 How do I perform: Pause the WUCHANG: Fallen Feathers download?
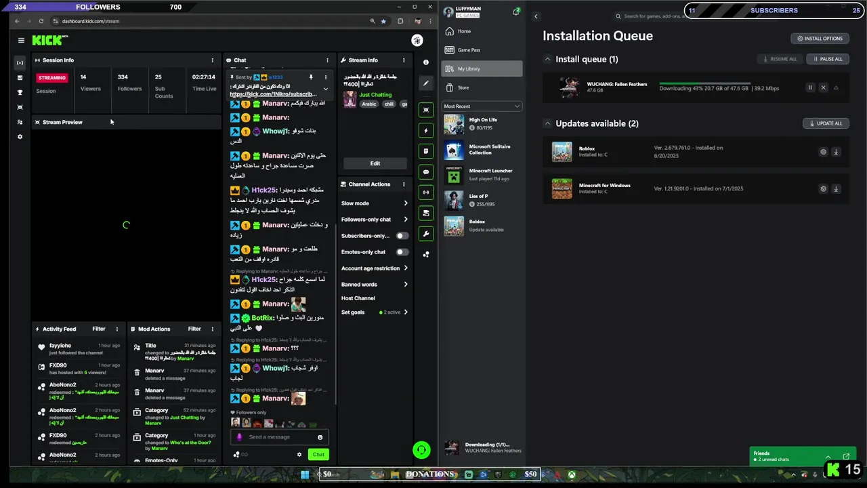[x=810, y=87]
